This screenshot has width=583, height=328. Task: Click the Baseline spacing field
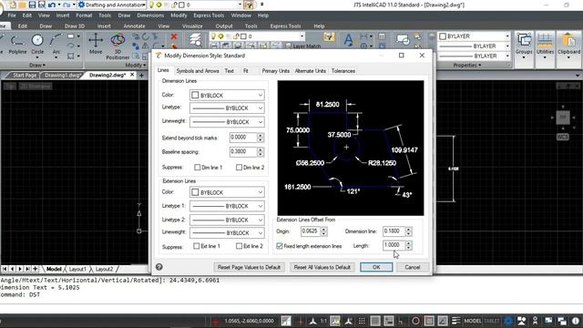[x=243, y=152]
